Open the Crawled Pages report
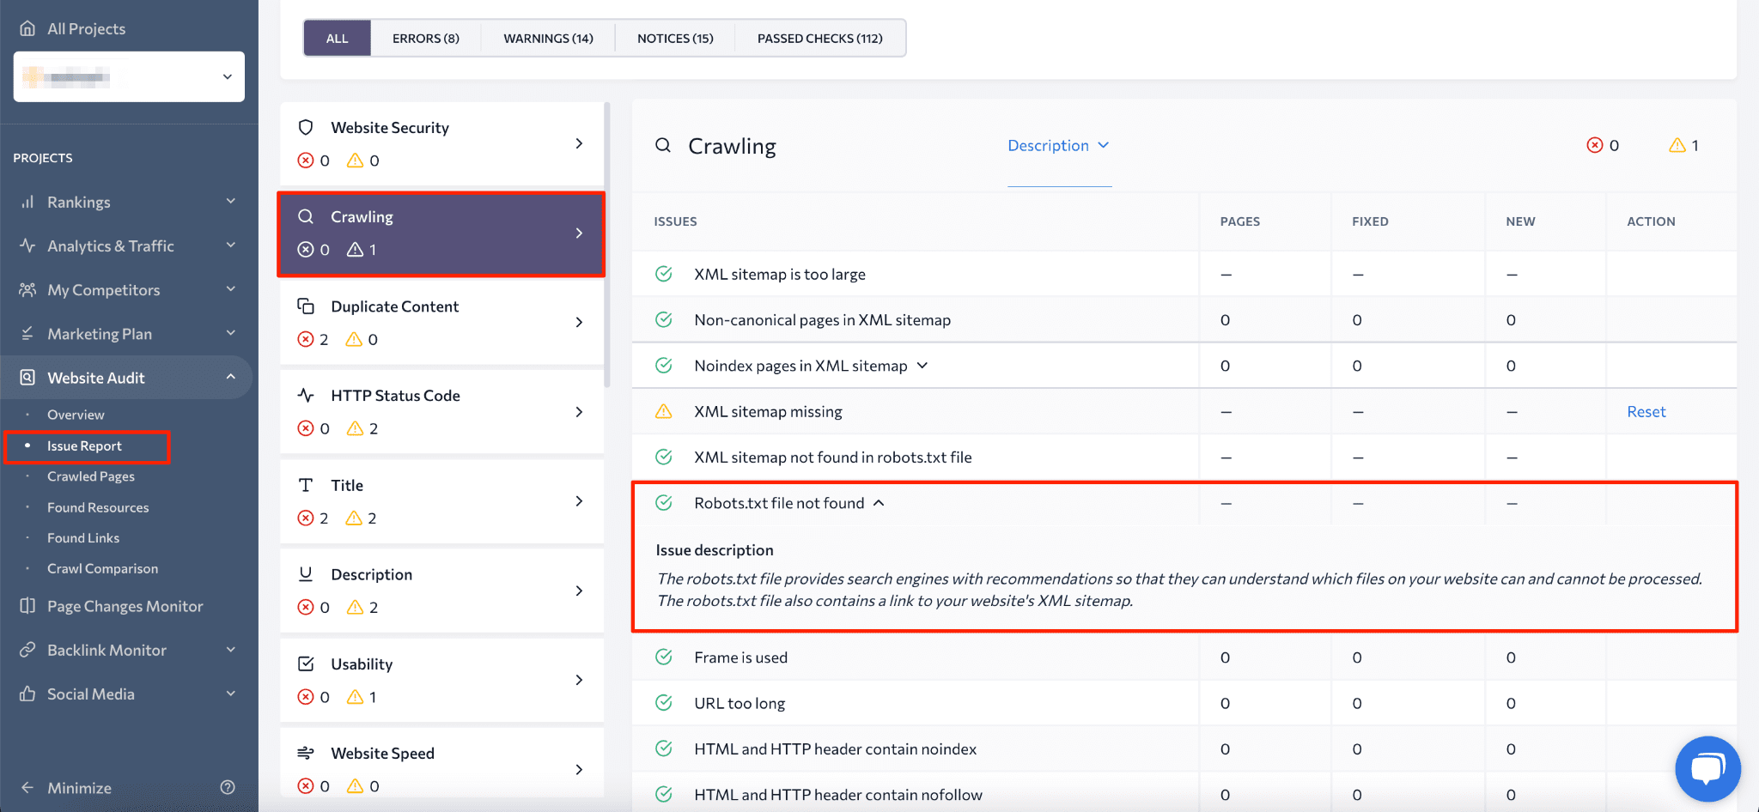The image size is (1759, 812). coord(90,476)
